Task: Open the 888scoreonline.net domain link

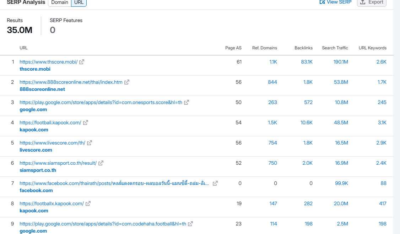Action: coord(42,89)
